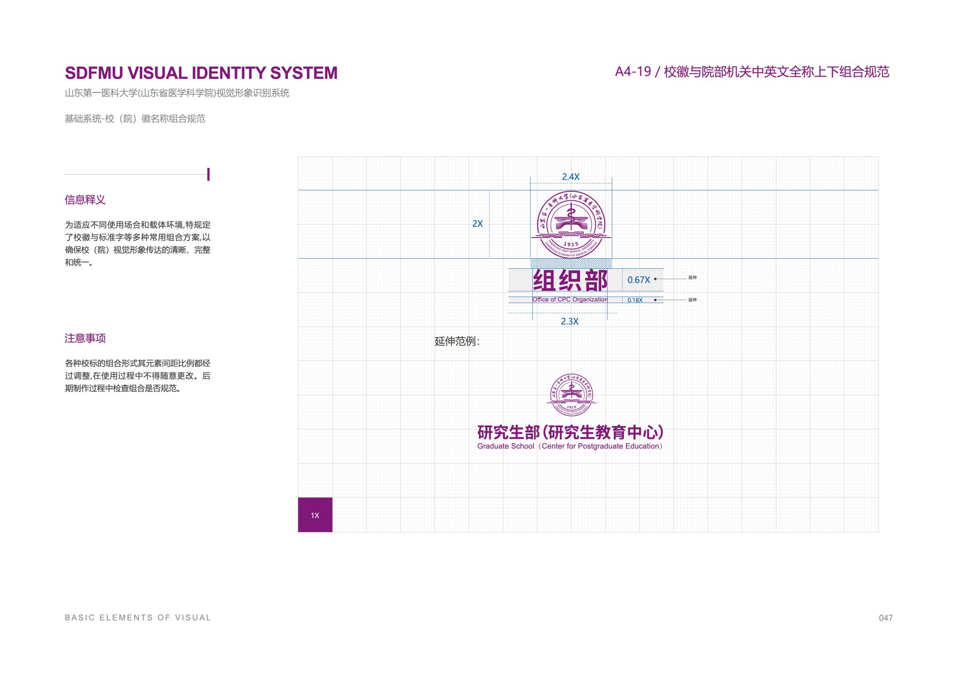This screenshot has width=958, height=677.
Task: Click the 注意事项 section heading
Action: (x=85, y=338)
